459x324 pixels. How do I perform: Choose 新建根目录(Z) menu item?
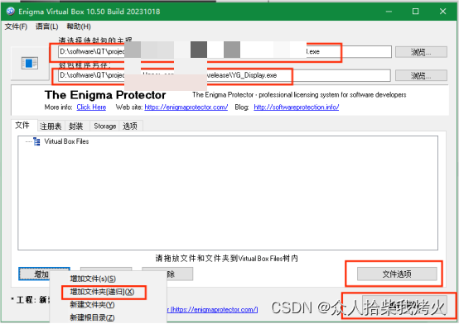[x=92, y=317]
